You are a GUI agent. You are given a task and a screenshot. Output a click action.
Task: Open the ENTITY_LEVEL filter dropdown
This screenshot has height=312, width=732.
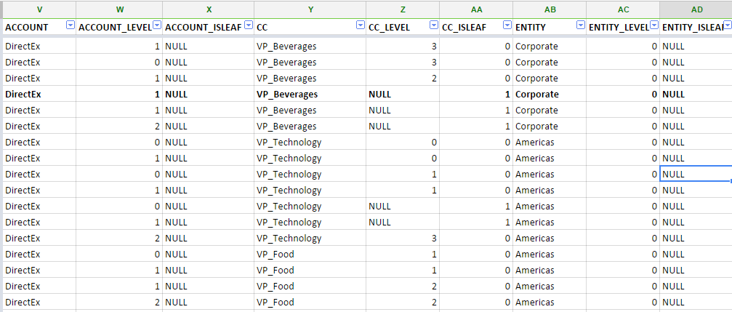[x=654, y=25]
